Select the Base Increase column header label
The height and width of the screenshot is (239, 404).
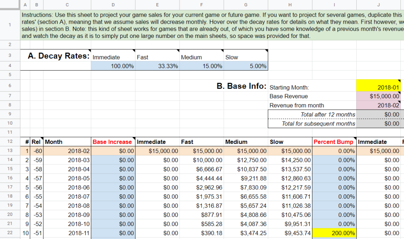click(x=113, y=142)
